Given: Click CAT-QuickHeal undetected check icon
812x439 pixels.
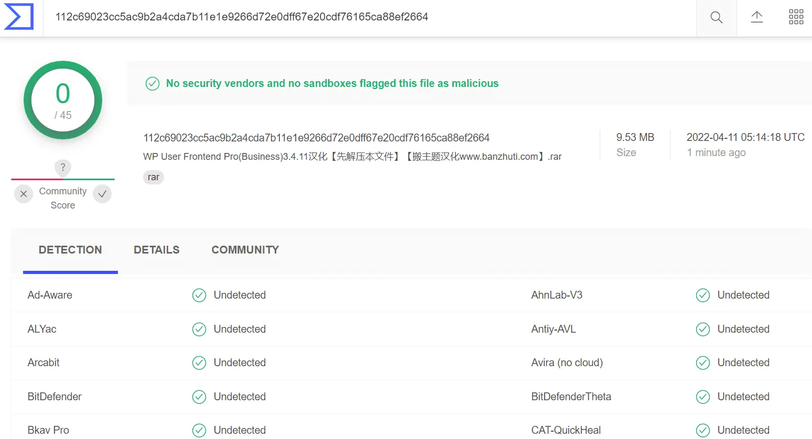Looking at the screenshot, I should (x=703, y=431).
